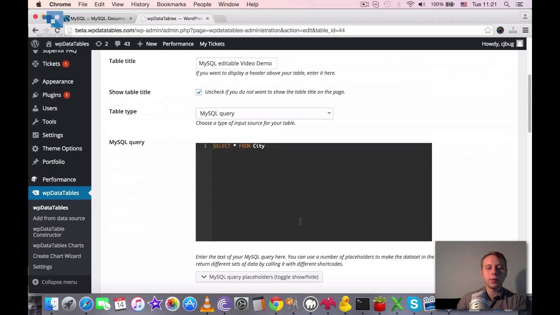Open the bold wpDataTables submenu link

click(51, 208)
